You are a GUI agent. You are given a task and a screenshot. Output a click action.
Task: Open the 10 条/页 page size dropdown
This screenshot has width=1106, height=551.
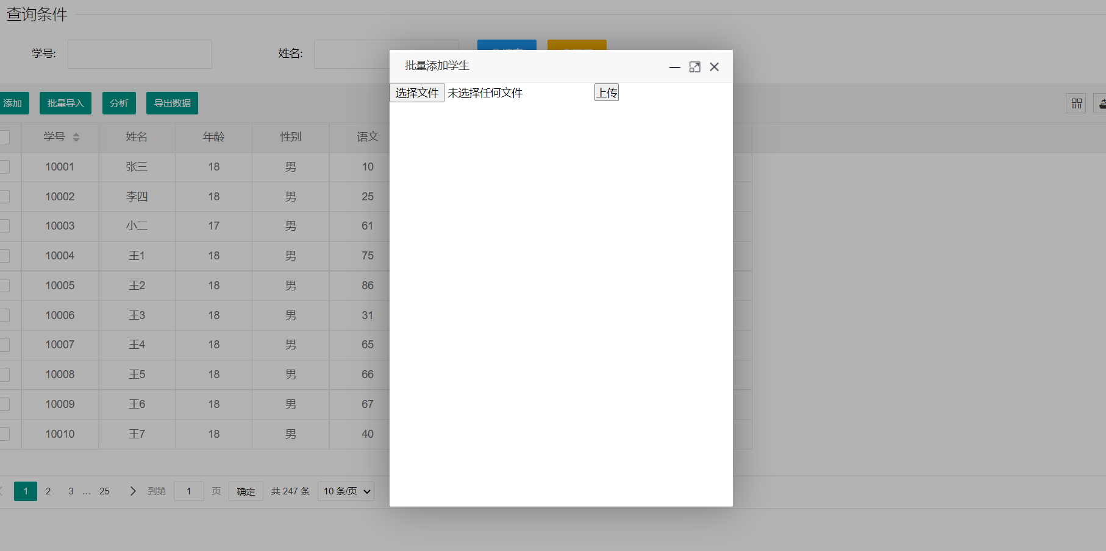pos(346,491)
